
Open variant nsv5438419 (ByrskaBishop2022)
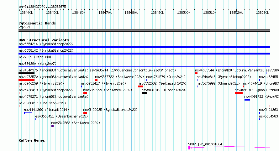[46, 90]
